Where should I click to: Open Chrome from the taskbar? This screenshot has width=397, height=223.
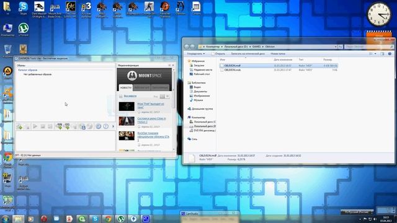108,219
